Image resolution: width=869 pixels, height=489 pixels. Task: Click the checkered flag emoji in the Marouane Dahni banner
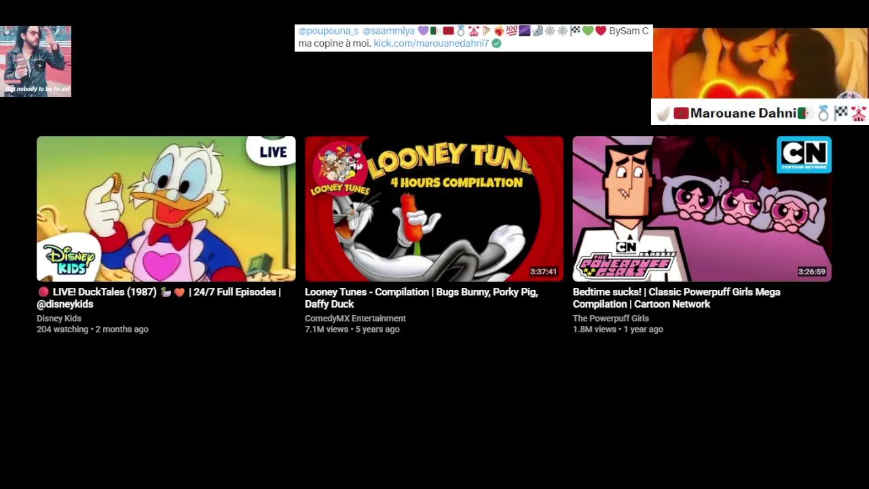[x=841, y=113]
